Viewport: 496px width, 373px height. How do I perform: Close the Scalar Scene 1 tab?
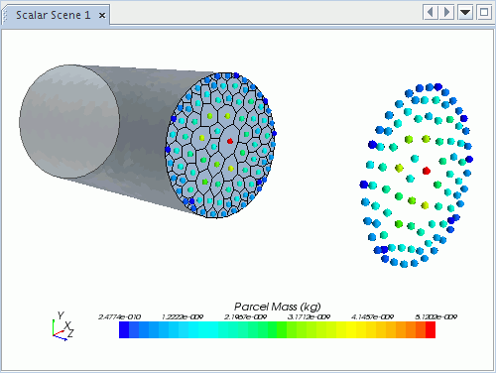point(102,15)
